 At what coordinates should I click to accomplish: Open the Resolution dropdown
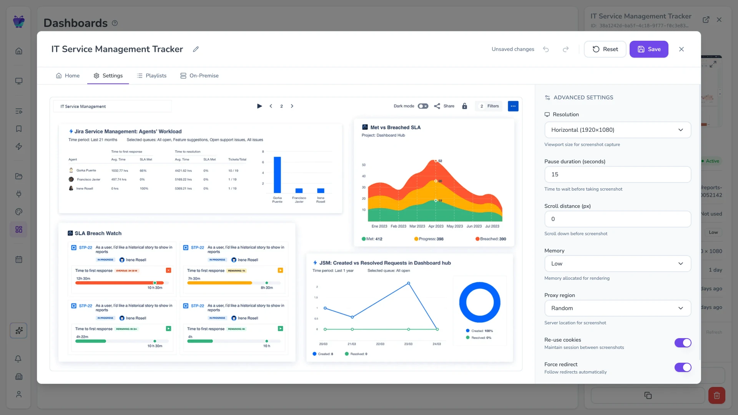pyautogui.click(x=618, y=130)
